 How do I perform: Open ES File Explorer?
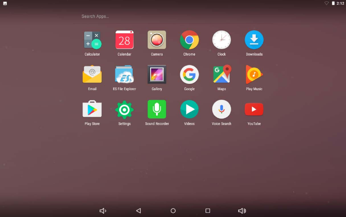point(125,74)
